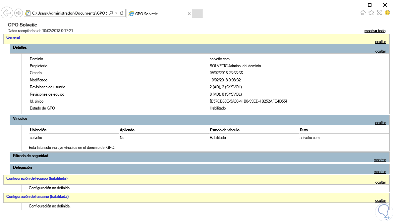Click the Delegación header label

point(22,167)
